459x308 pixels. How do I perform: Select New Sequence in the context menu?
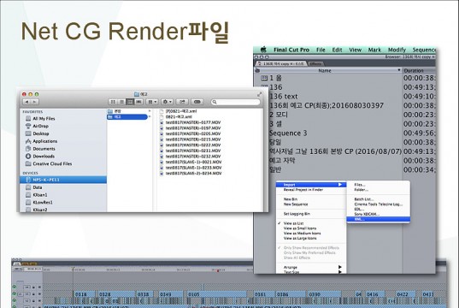coord(296,204)
